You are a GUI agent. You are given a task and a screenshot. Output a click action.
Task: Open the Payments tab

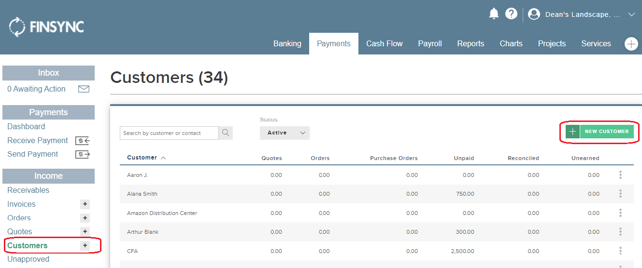point(334,44)
